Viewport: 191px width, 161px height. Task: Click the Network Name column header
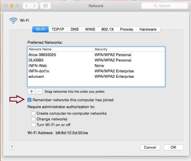coord(61,49)
